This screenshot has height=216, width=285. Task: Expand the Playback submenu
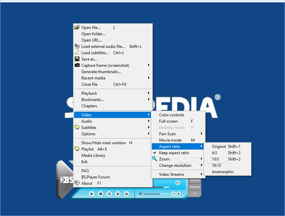pyautogui.click(x=113, y=93)
